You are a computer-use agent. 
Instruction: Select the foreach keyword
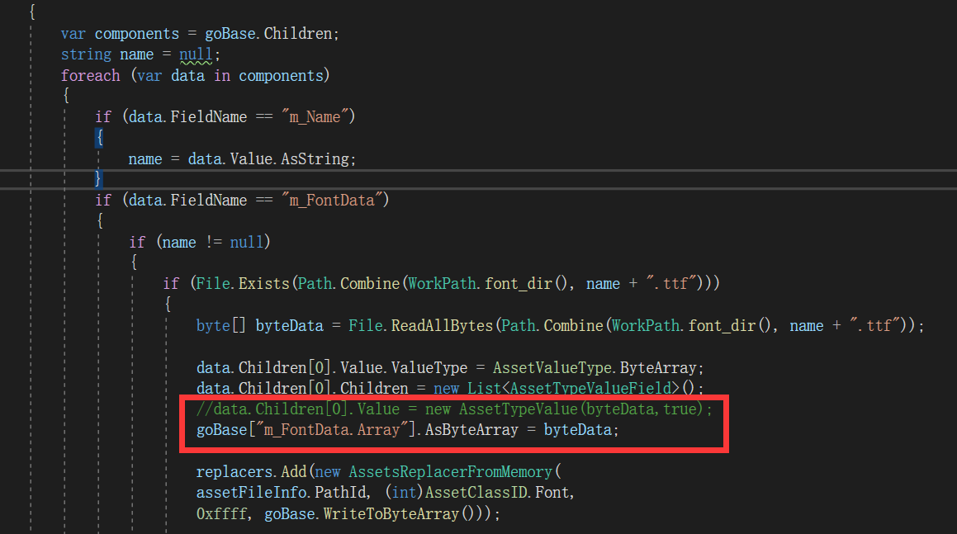click(x=90, y=74)
